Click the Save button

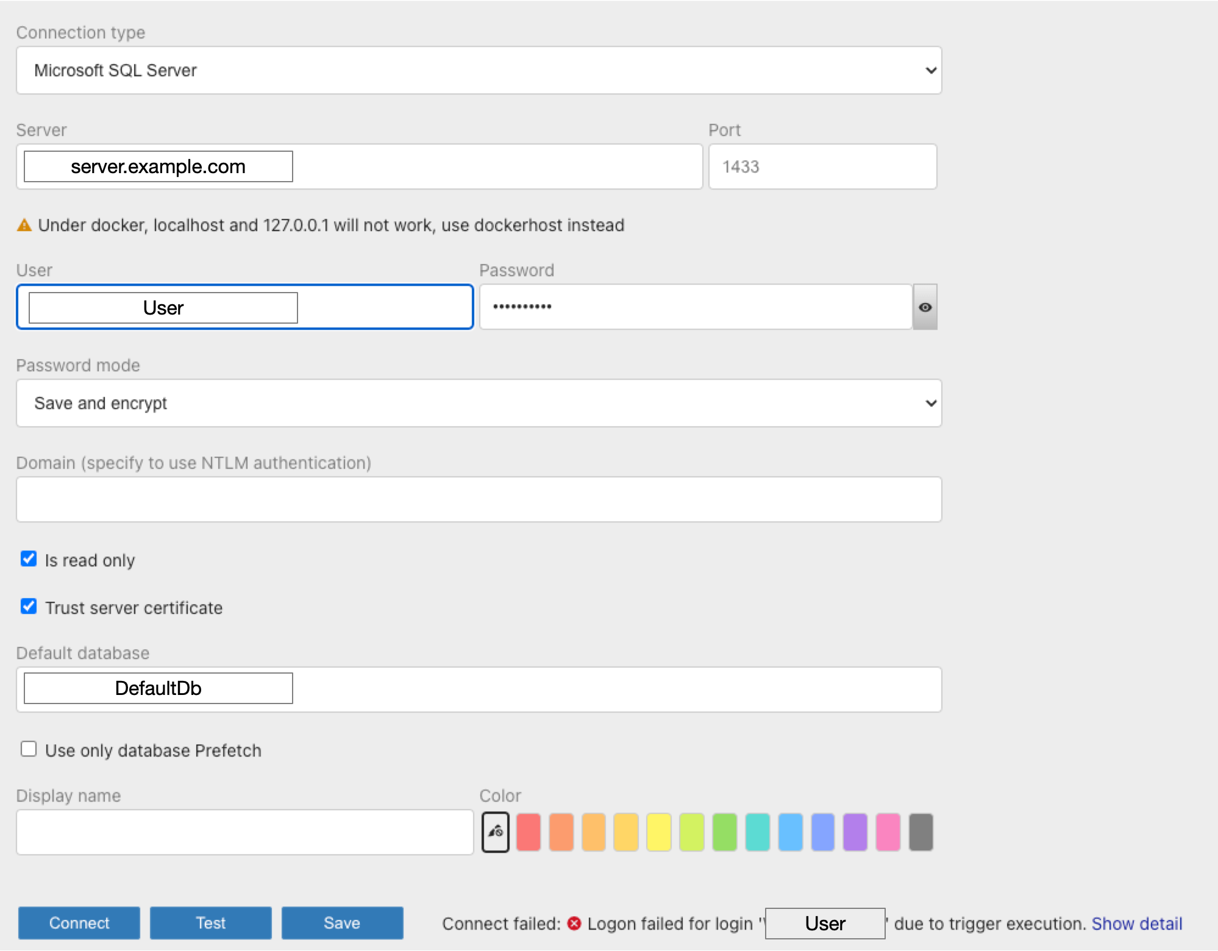[343, 923]
